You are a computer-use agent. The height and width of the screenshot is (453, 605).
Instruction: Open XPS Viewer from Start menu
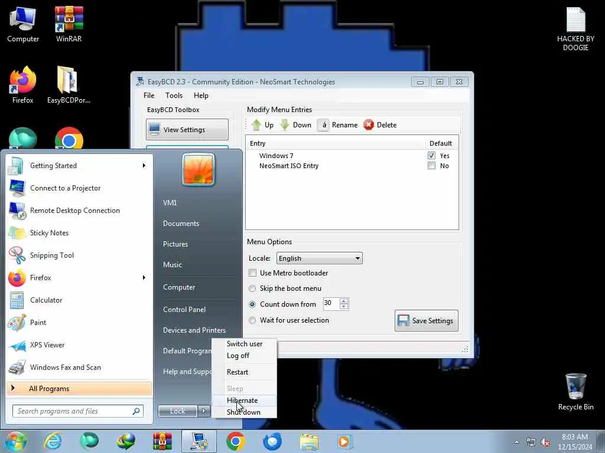coord(79,344)
